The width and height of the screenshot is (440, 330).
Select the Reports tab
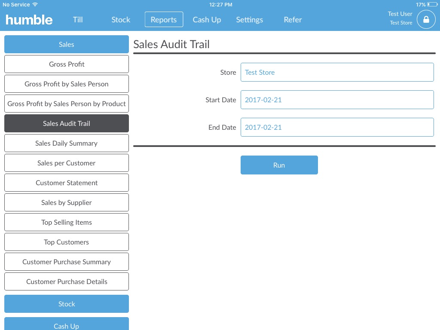point(164,19)
